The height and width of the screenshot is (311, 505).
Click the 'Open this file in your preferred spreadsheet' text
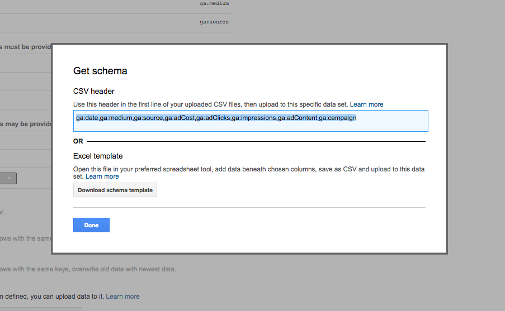(249, 173)
